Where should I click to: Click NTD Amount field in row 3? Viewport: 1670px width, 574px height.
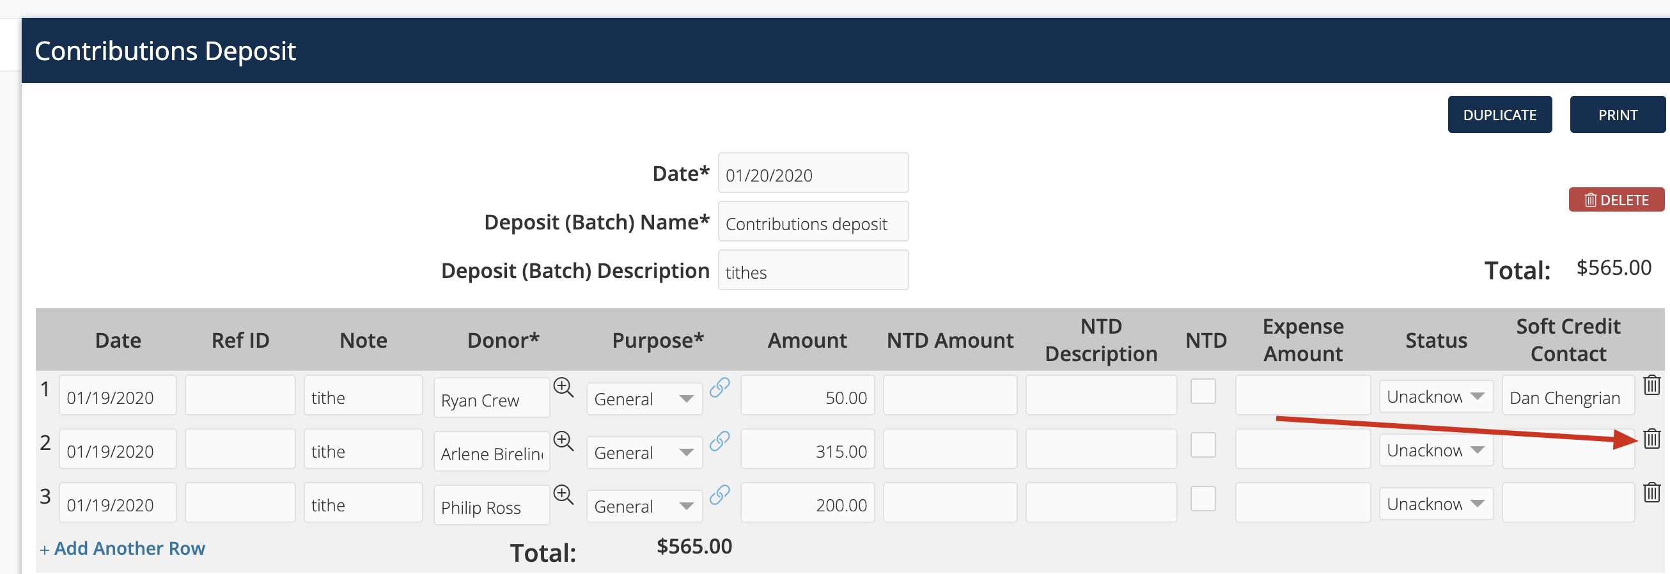click(949, 503)
